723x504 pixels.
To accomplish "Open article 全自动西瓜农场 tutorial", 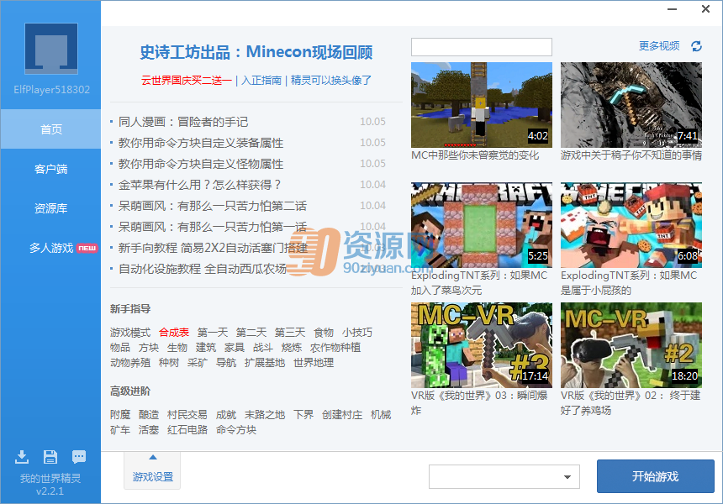I will pyautogui.click(x=203, y=269).
